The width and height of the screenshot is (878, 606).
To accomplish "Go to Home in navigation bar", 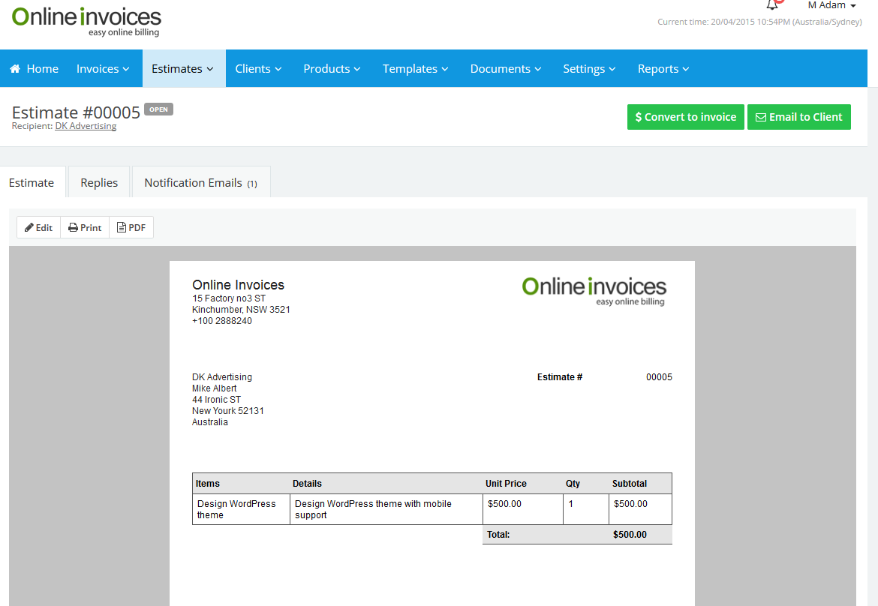I will click(35, 68).
